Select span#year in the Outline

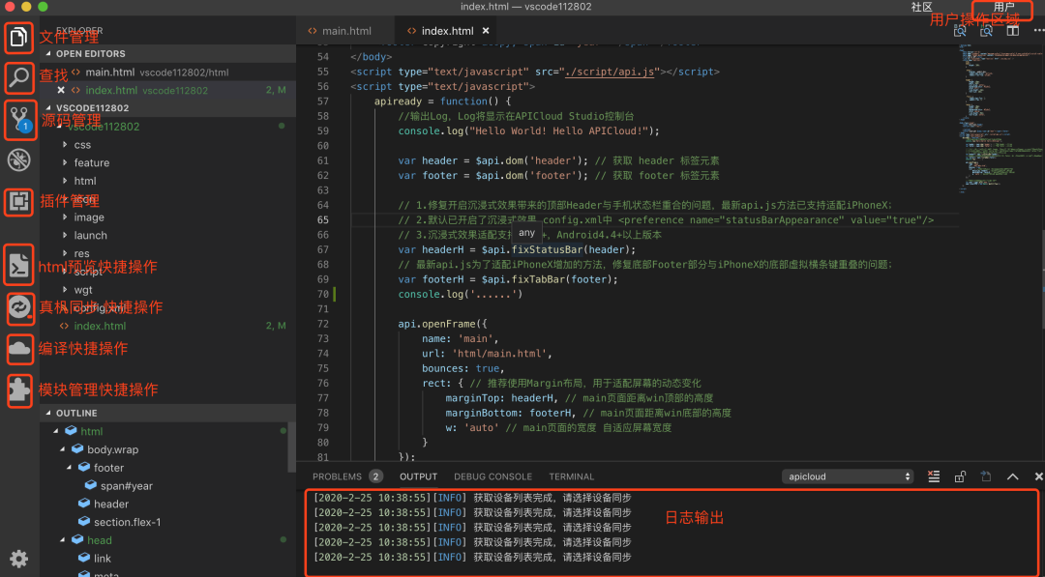pos(127,486)
